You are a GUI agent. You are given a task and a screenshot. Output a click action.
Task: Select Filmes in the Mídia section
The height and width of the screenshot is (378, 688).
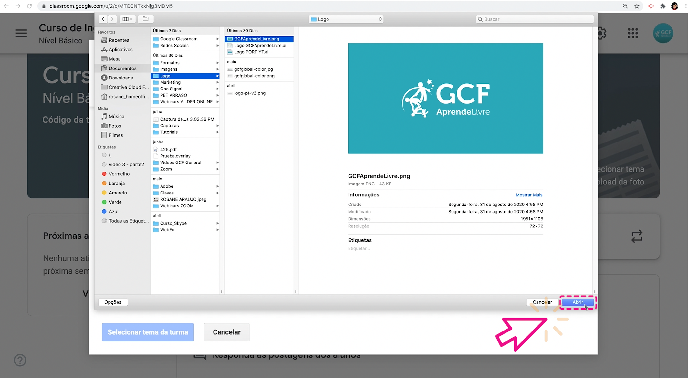pyautogui.click(x=116, y=135)
